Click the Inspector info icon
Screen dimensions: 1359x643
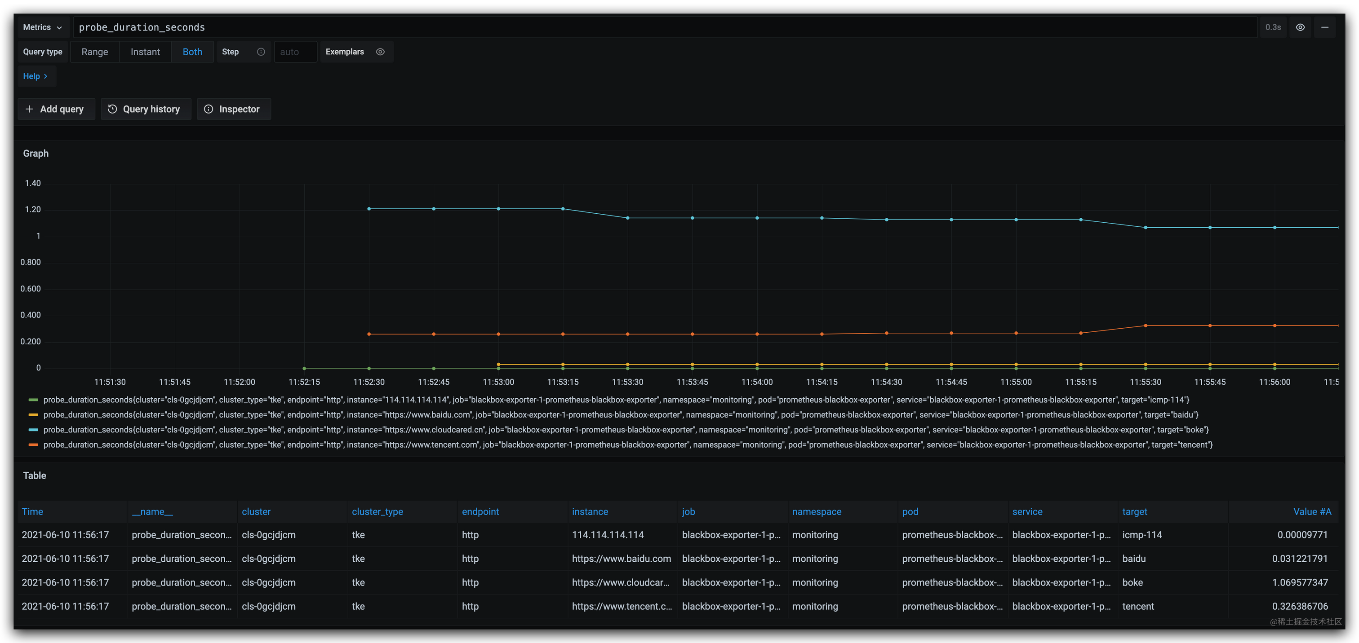click(x=209, y=109)
